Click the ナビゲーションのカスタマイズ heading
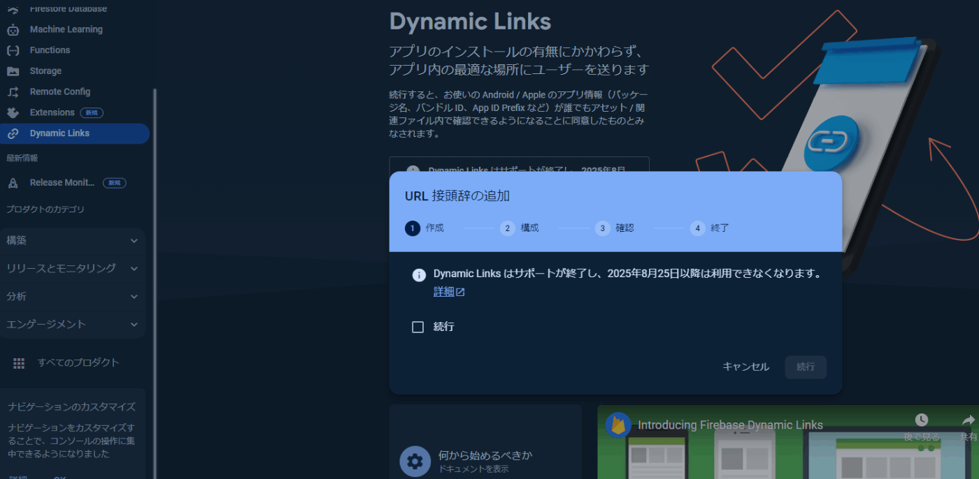The image size is (979, 479). click(71, 407)
